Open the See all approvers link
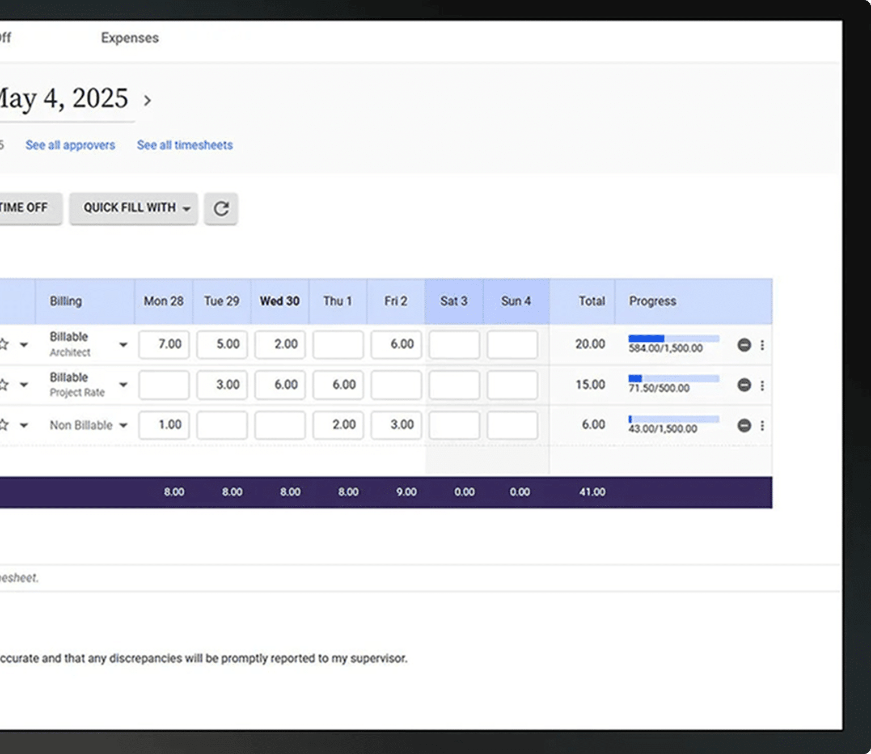The width and height of the screenshot is (871, 754). [x=70, y=145]
